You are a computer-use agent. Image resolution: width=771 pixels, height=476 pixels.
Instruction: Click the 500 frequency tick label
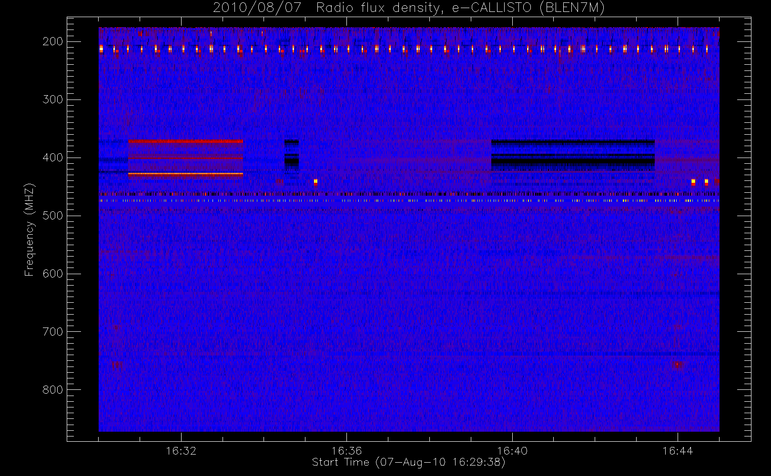[53, 216]
